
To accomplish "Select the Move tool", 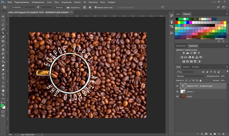I will point(3,17).
